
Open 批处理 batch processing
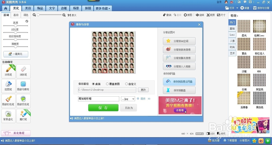click(x=214, y=140)
